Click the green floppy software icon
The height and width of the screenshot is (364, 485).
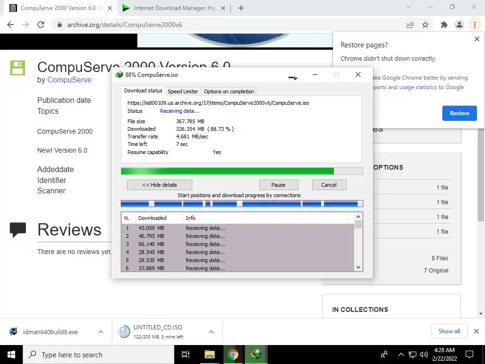(18, 68)
